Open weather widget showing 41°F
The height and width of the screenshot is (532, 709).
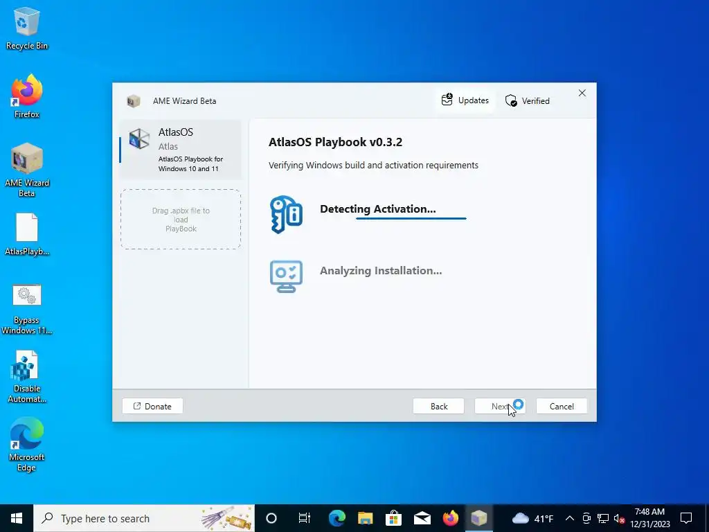[x=532, y=518]
